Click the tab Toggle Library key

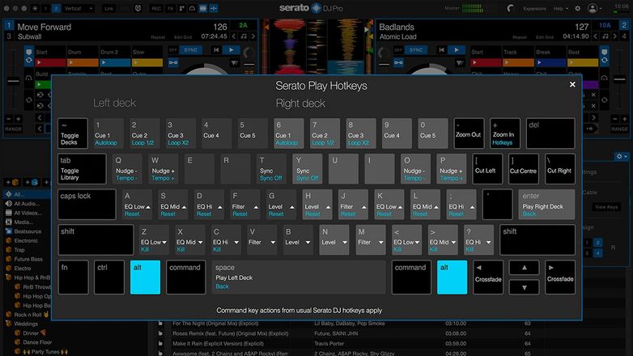click(82, 169)
